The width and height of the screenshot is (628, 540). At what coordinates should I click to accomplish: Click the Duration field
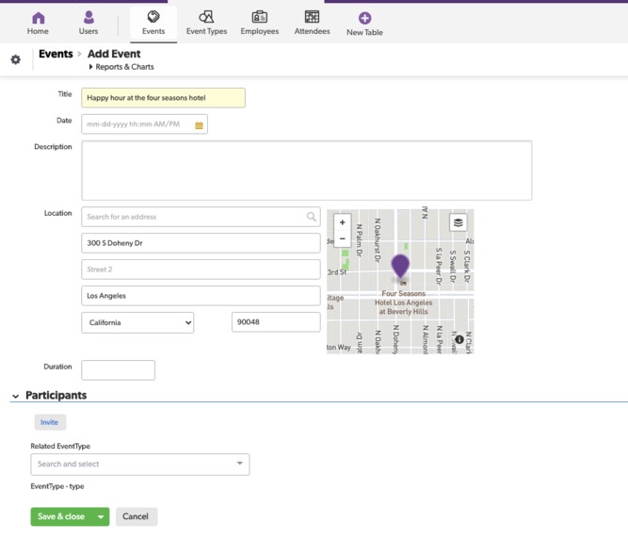pyautogui.click(x=118, y=370)
